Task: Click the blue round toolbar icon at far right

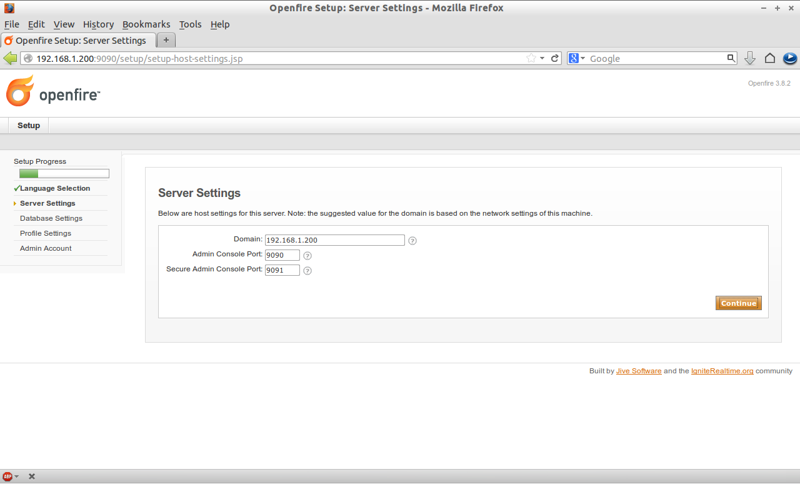Action: 790,58
